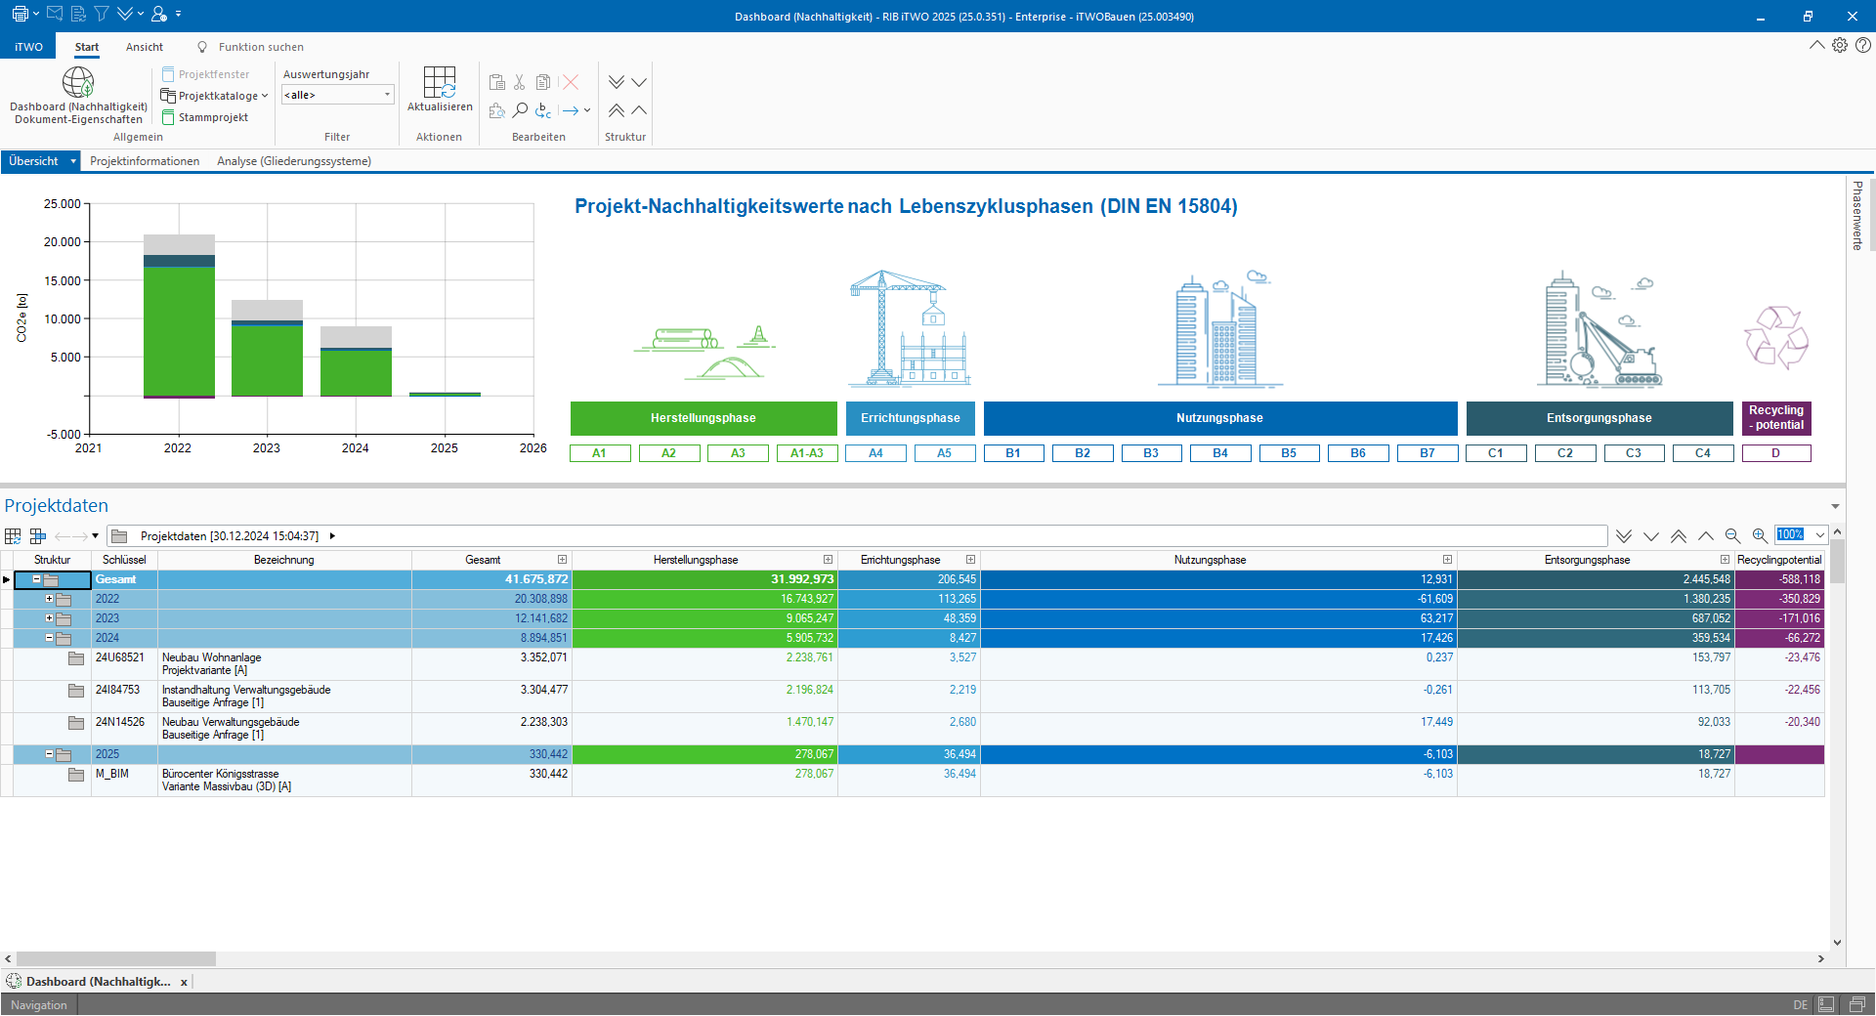Click the Recycling-potential purple phase button
This screenshot has width=1876, height=1016.
point(1776,418)
